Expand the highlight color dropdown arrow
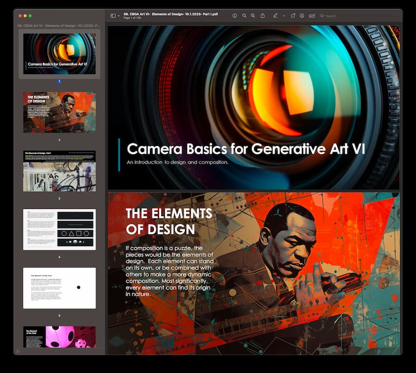Screen dimensions: 416x373 (x=284, y=16)
